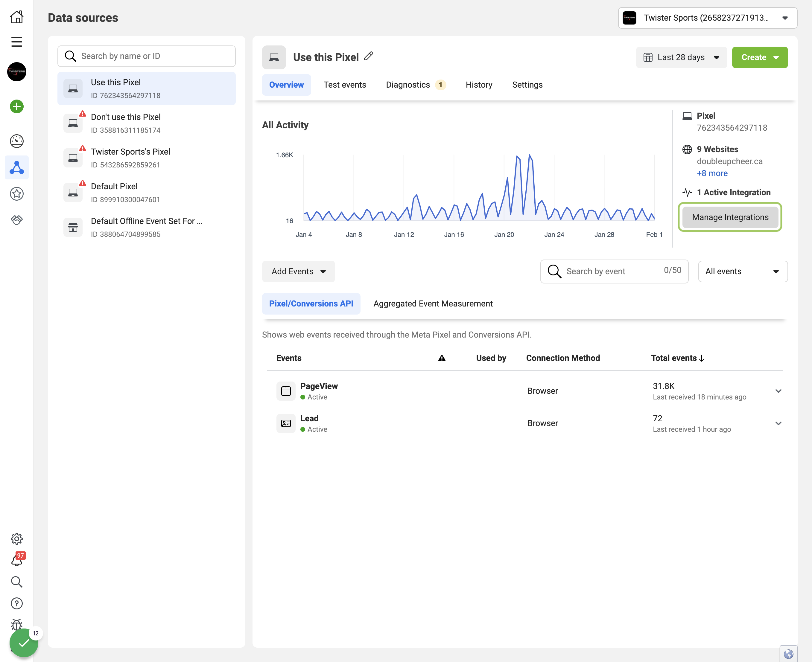Expand the Lead event row chevron
The width and height of the screenshot is (812, 662).
pyautogui.click(x=778, y=423)
